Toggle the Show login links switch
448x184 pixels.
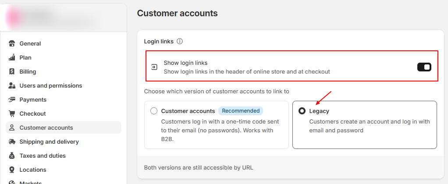point(424,67)
